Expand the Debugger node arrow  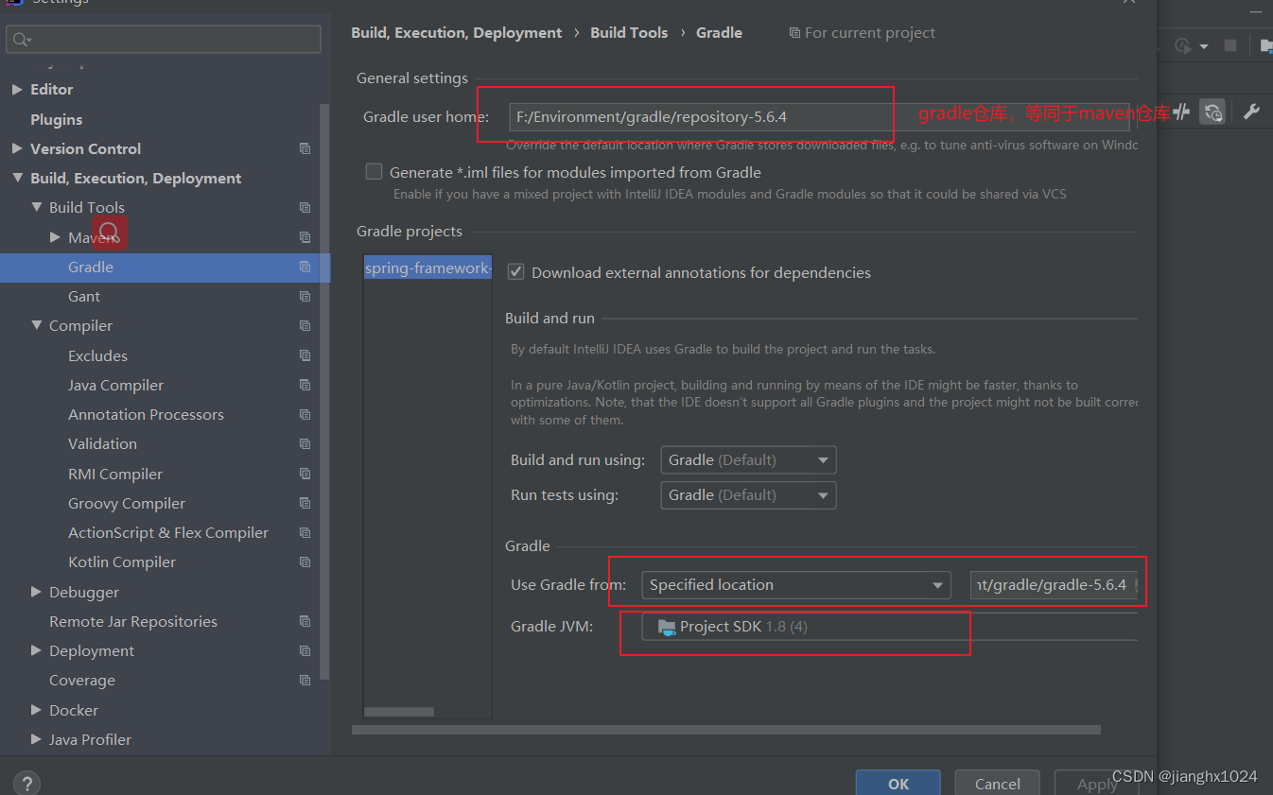[x=36, y=592]
